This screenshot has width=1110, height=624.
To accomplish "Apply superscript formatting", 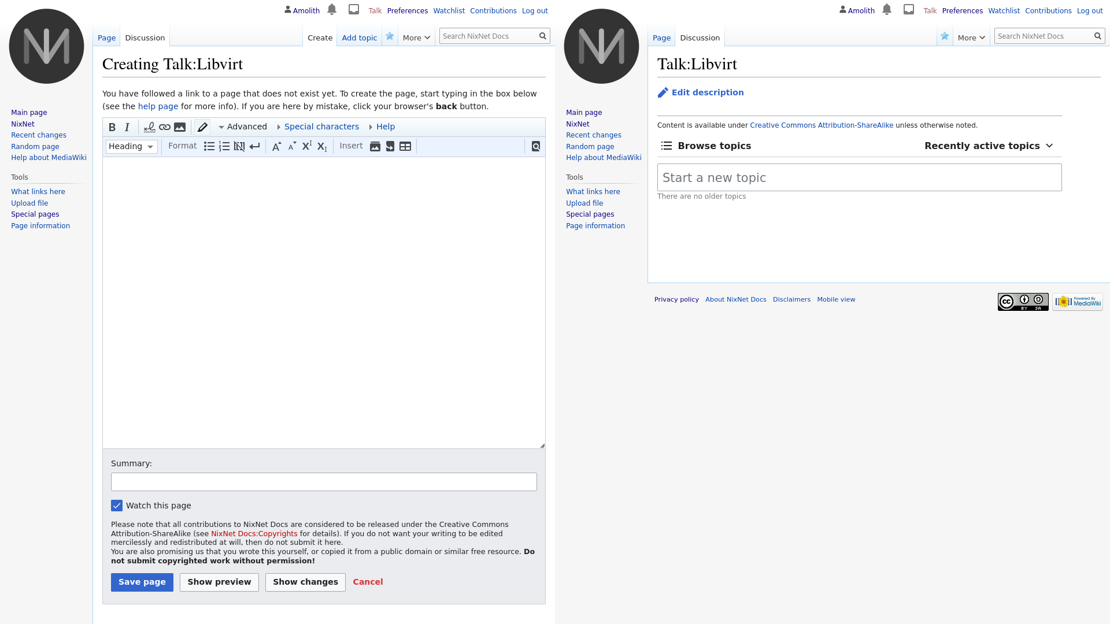I will point(307,147).
